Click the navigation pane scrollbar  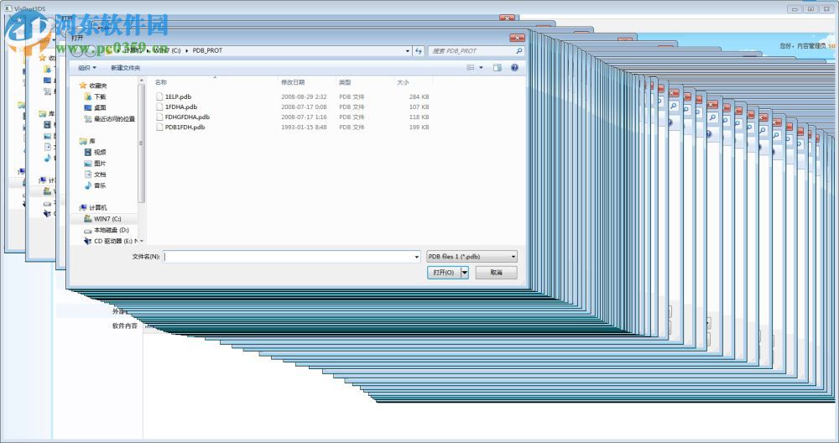[141, 144]
